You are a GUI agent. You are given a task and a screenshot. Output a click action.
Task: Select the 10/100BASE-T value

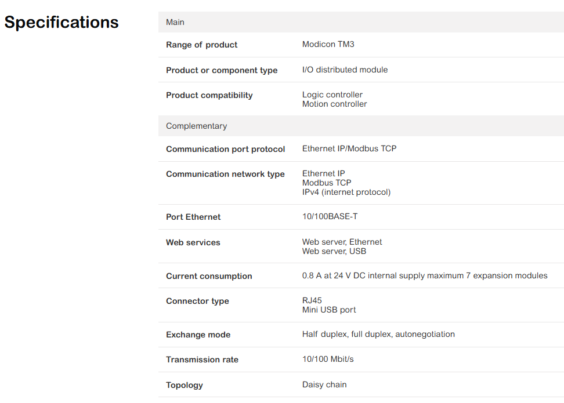330,216
